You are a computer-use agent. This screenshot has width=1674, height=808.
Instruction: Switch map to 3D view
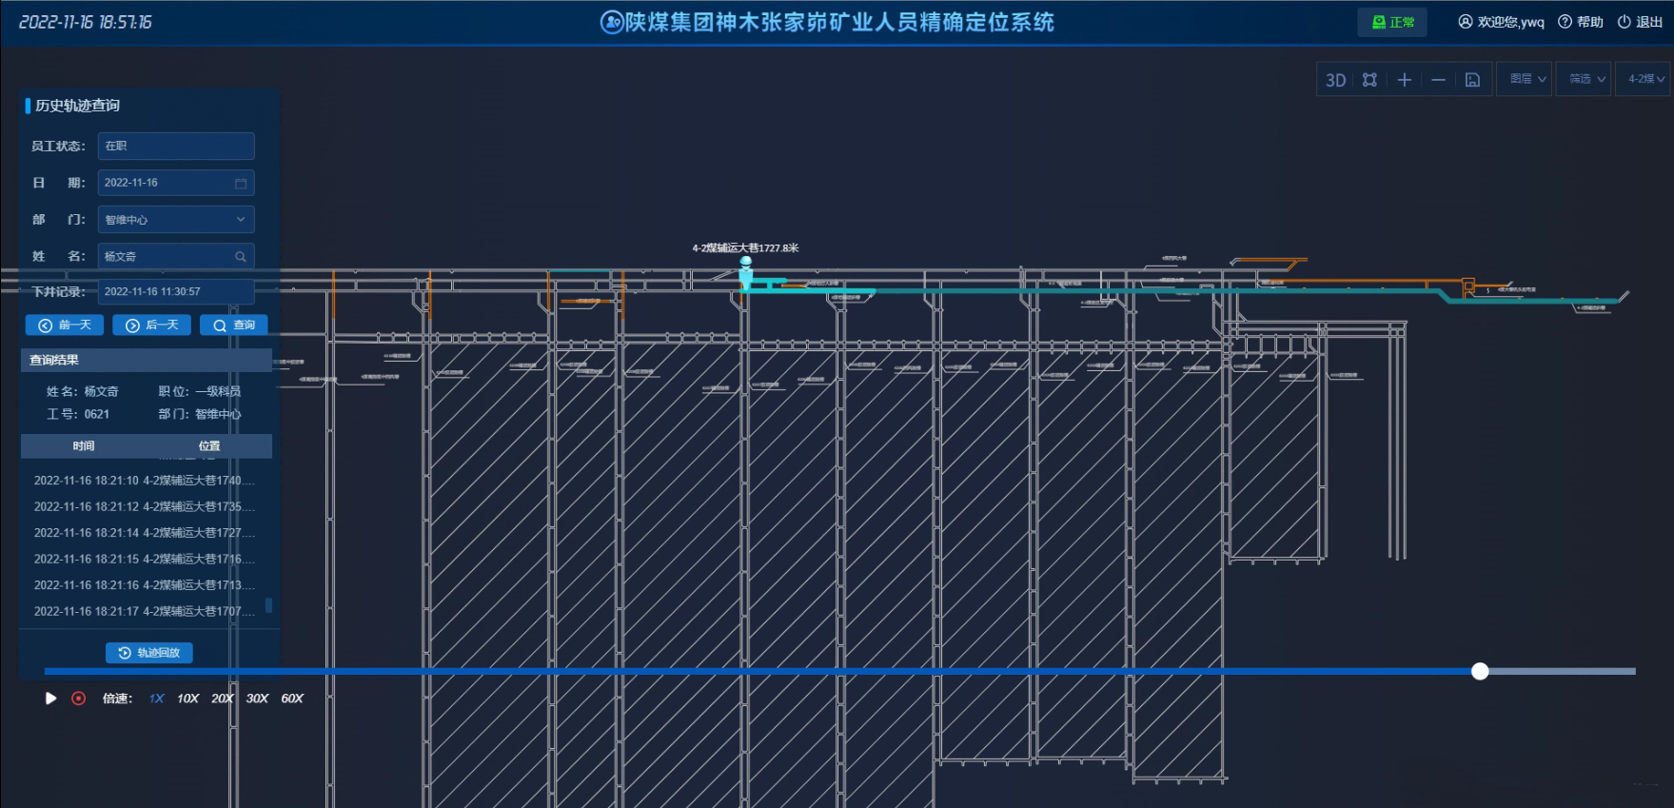pyautogui.click(x=1335, y=80)
